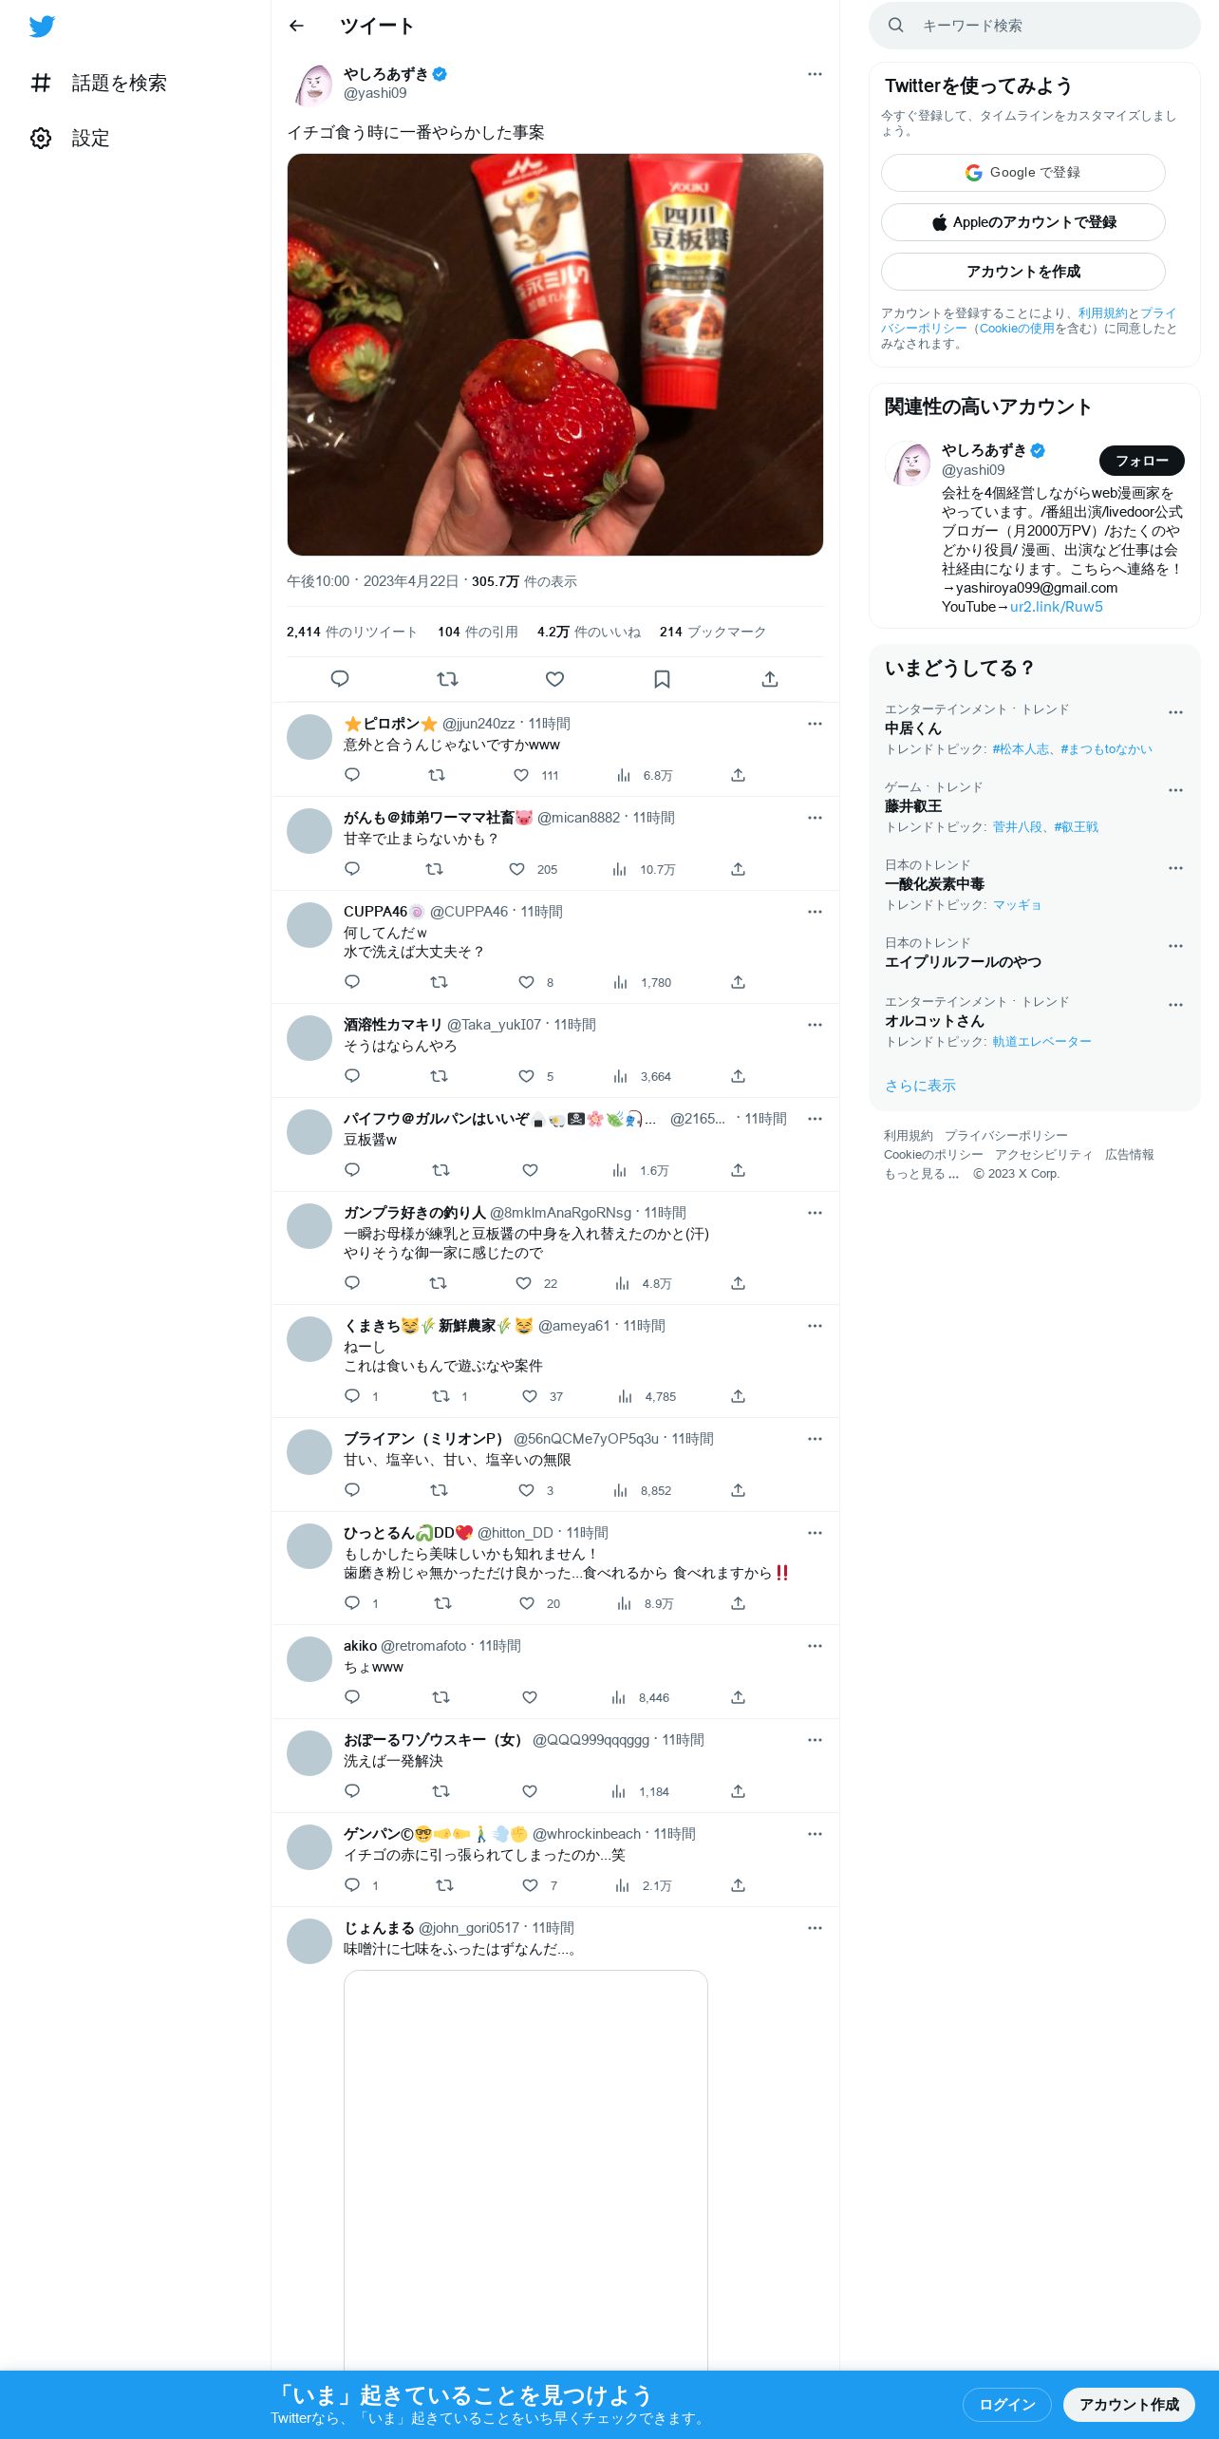Open more menu on CUPPA46 reply
This screenshot has height=2439, width=1219.
coord(815,912)
